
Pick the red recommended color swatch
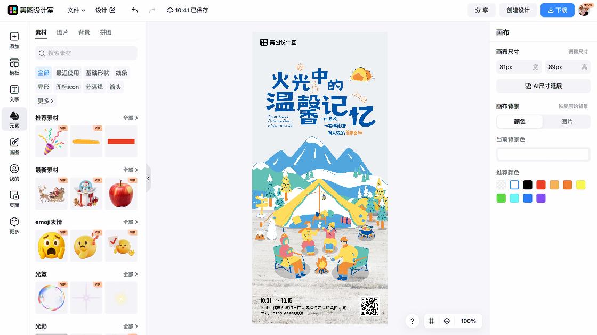(x=540, y=185)
